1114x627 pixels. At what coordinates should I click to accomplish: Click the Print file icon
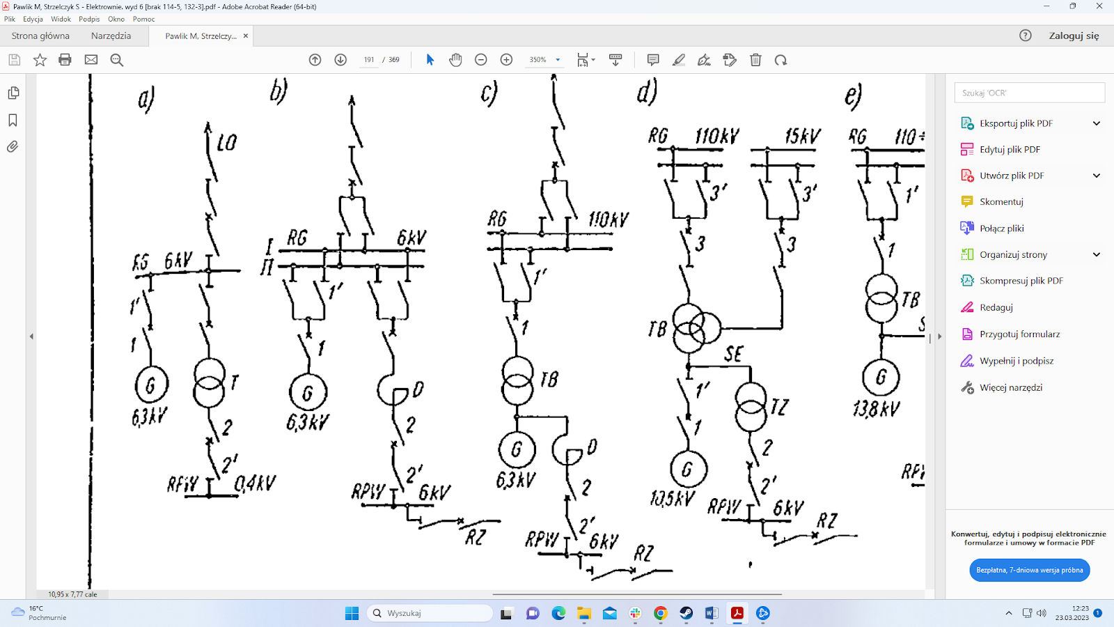(65, 60)
